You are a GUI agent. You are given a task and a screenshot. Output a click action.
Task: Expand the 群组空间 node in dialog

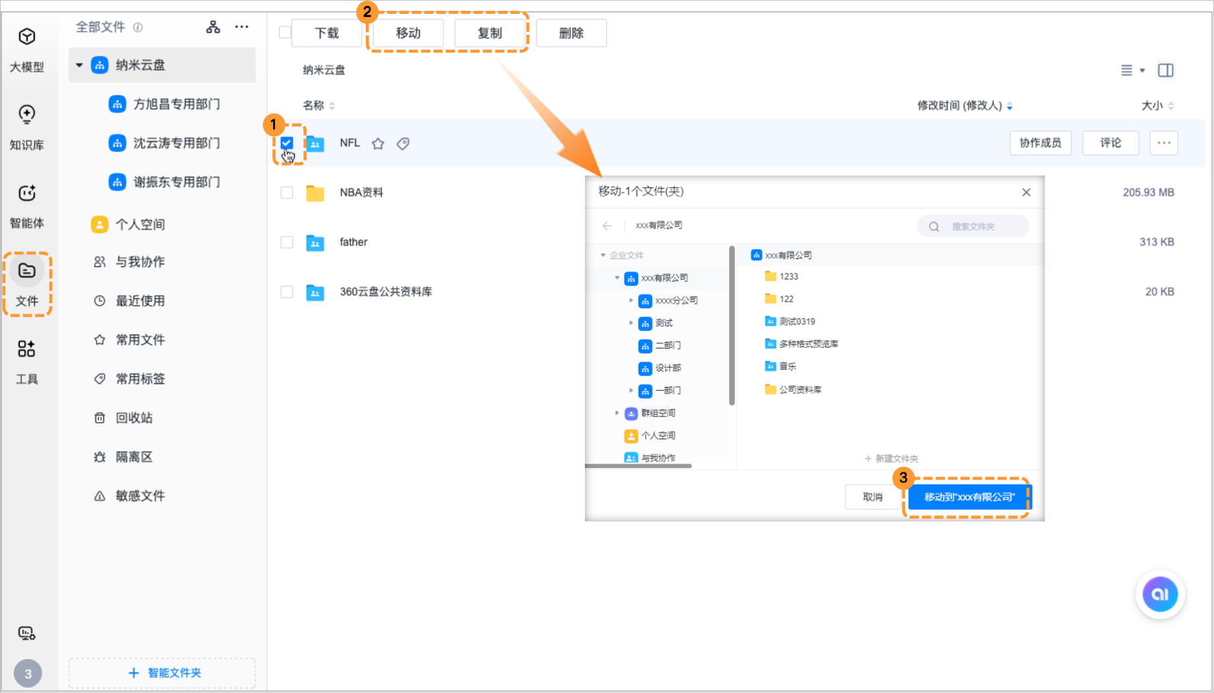coord(617,413)
